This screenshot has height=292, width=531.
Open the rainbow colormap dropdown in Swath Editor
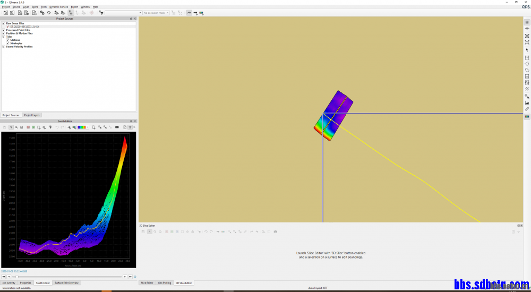coord(83,127)
